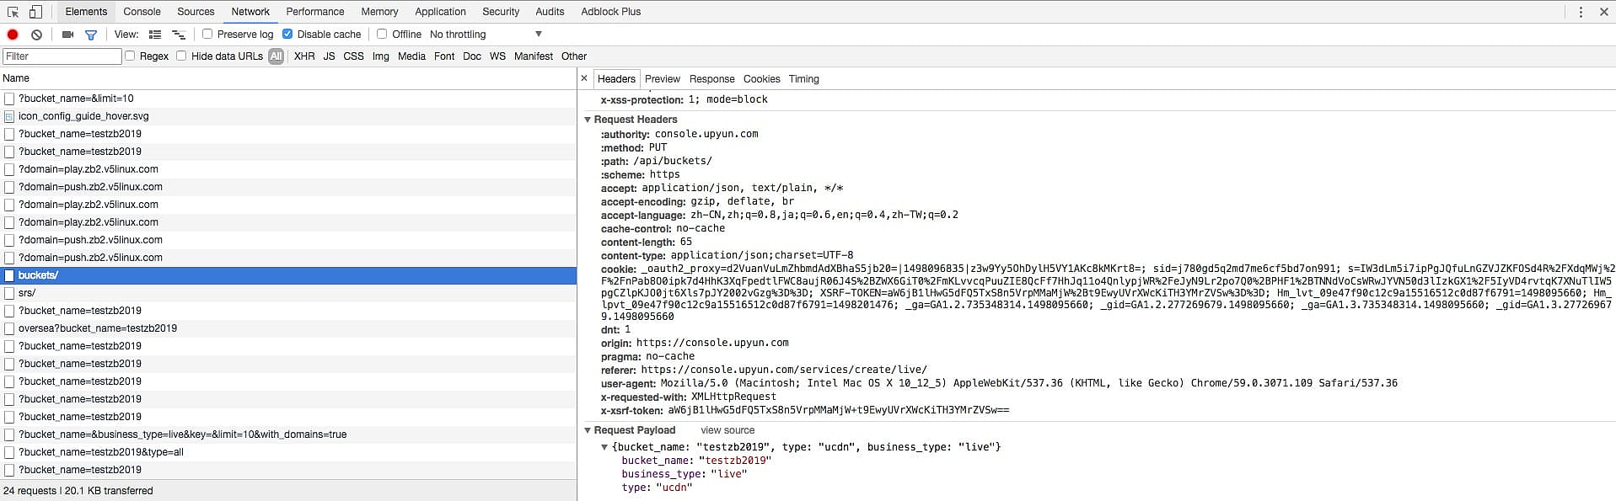
Task: Clear the network log
Action: 36,35
